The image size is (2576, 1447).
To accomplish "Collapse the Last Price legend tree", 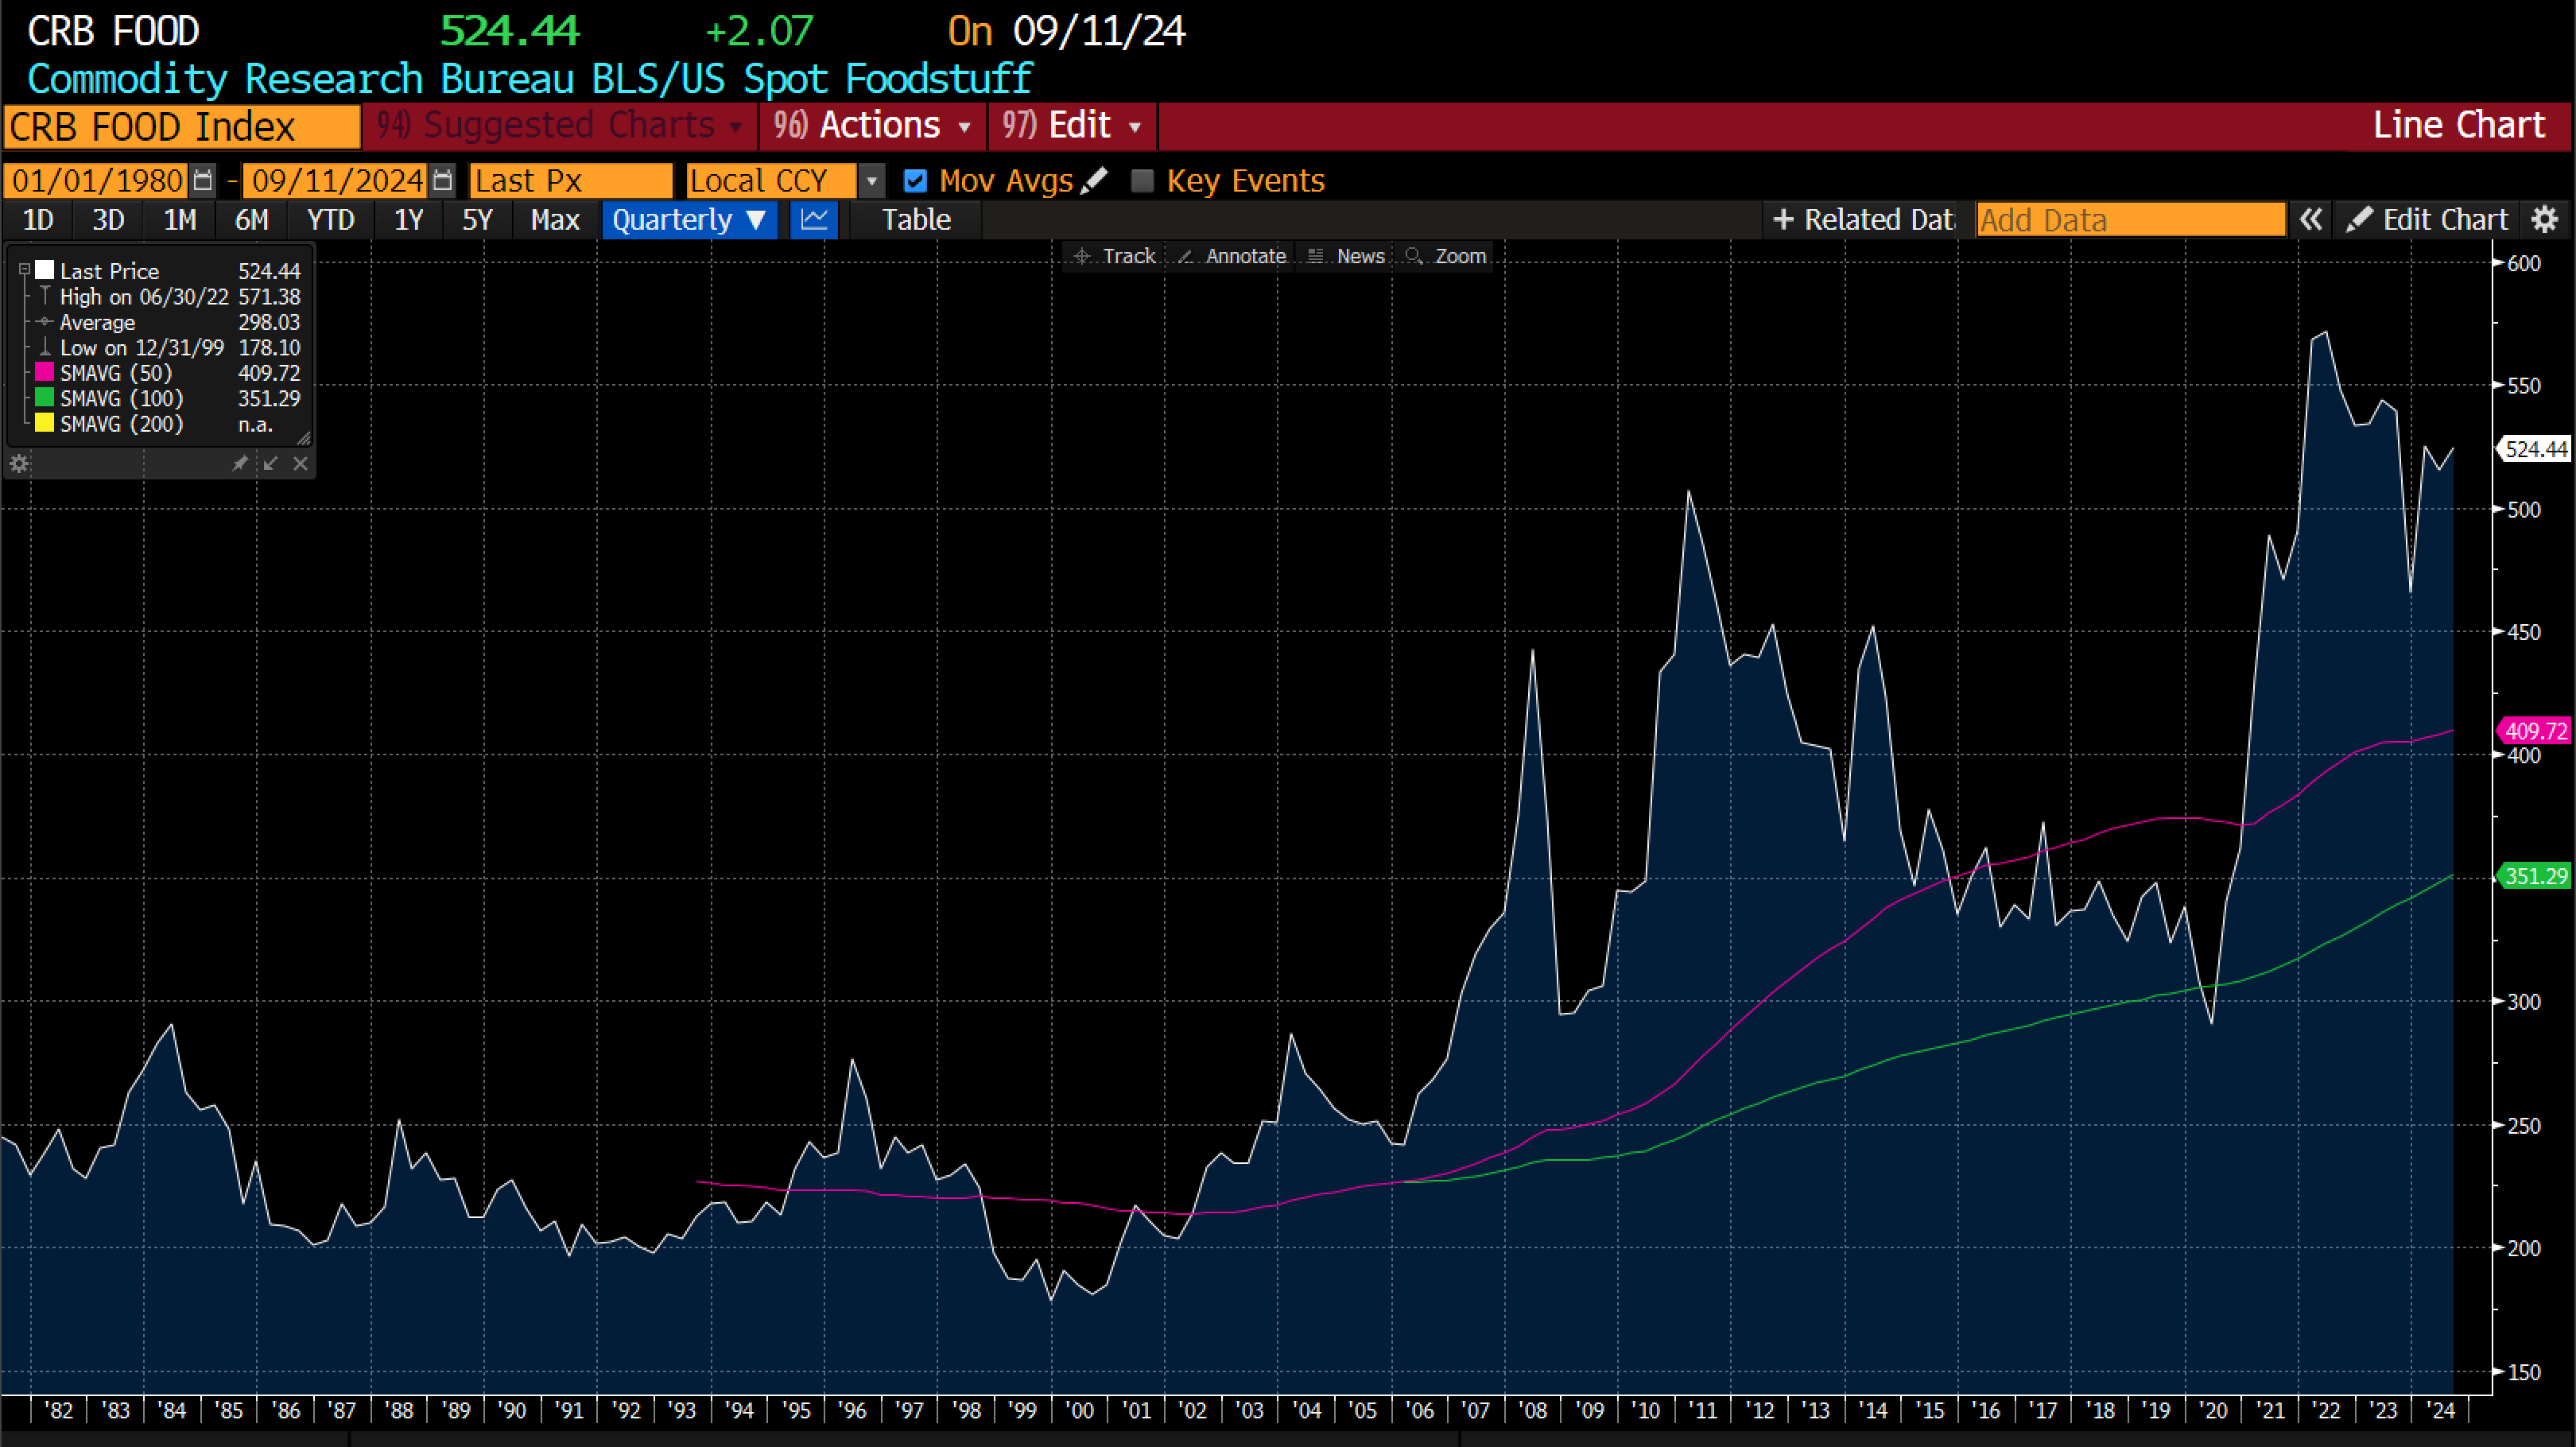I will [x=24, y=270].
